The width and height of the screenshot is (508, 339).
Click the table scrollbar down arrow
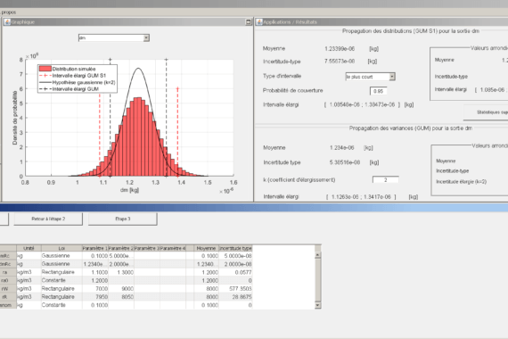(318, 305)
